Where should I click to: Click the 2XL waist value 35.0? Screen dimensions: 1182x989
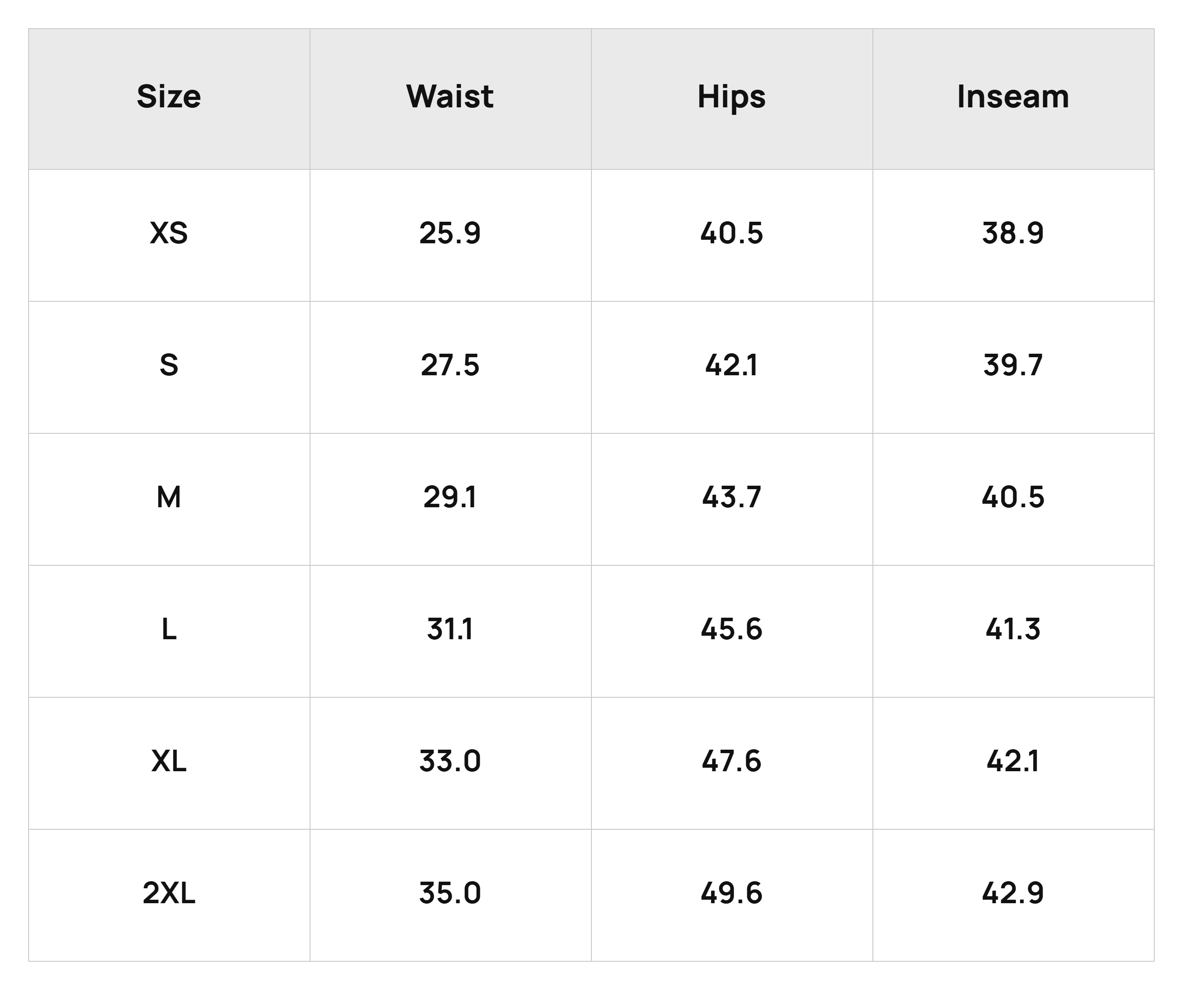point(450,893)
